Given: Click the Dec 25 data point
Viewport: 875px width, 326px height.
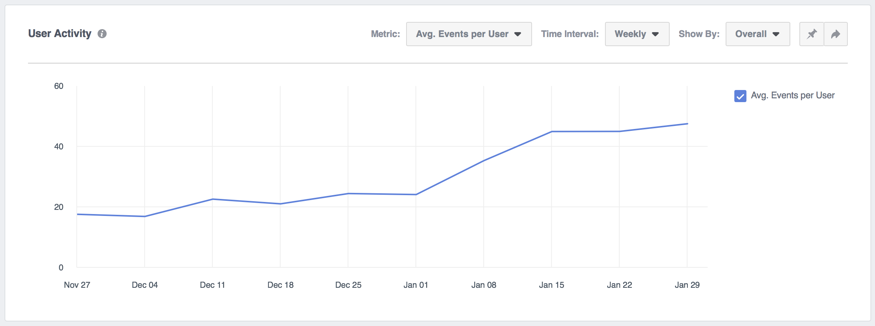Looking at the screenshot, I should point(348,194).
